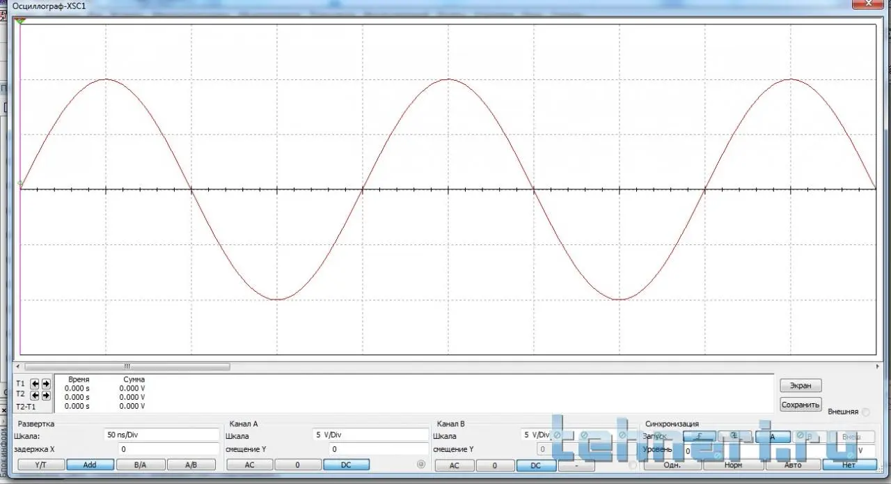891x484 pixels.
Task: Set Канал B coupling to AC
Action: pyautogui.click(x=455, y=465)
